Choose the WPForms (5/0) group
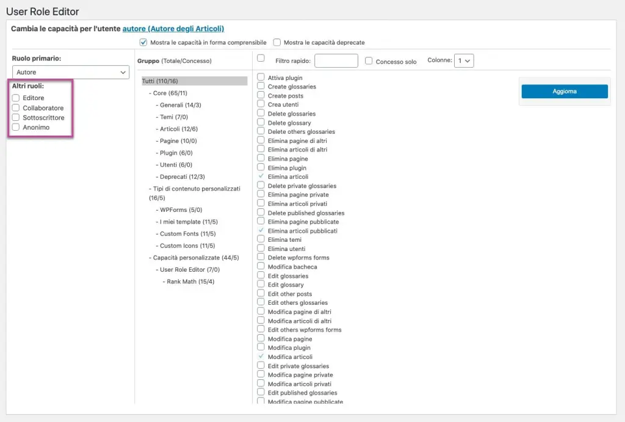 pos(181,210)
